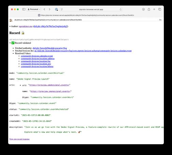The height and width of the screenshot is (155, 172).
Task: Open community.lexicon.calendar.event doc link
Action: (x=37, y=56)
